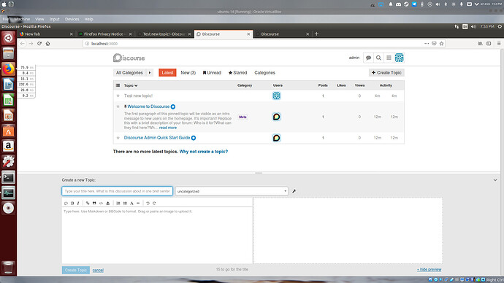This screenshot has height=283, width=504.
Task: Open VirtualBox Devices menu
Action: pos(72,19)
